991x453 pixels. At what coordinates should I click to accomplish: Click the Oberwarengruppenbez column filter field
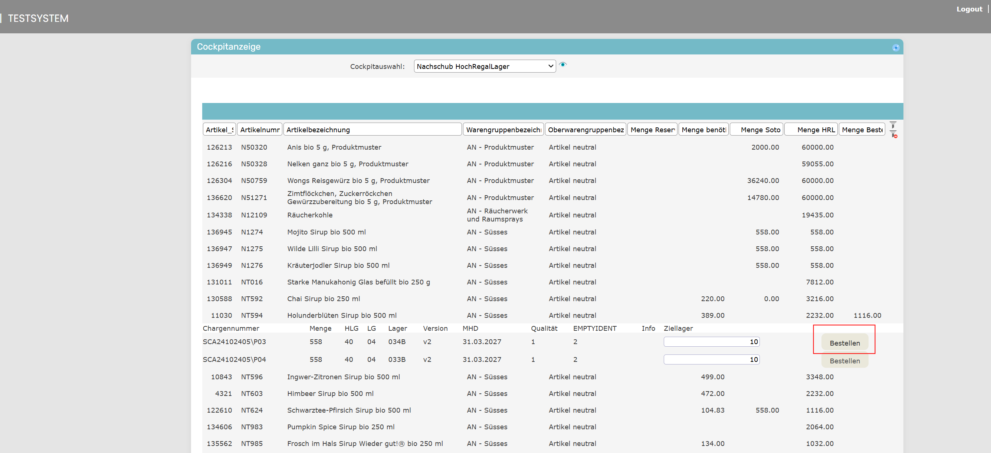585,130
